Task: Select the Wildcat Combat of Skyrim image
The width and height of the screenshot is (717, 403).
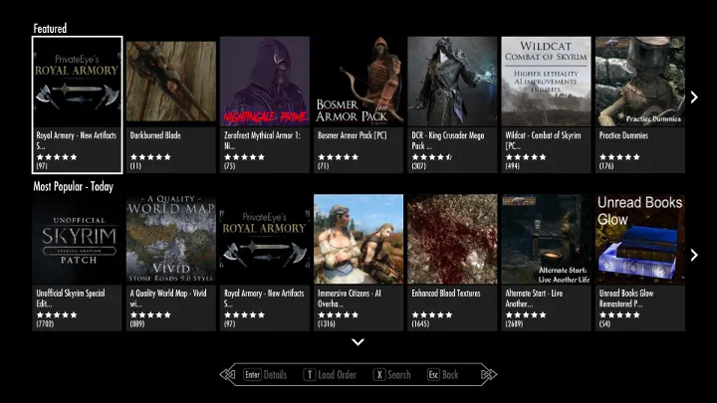Action: [x=546, y=82]
